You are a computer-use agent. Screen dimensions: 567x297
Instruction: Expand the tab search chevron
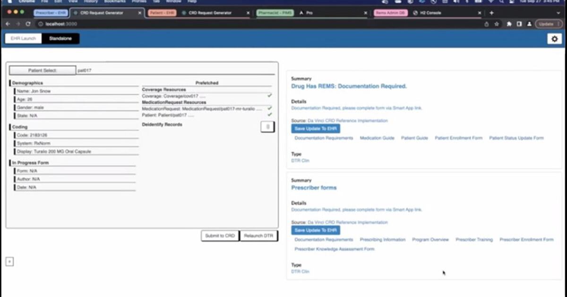[559, 13]
